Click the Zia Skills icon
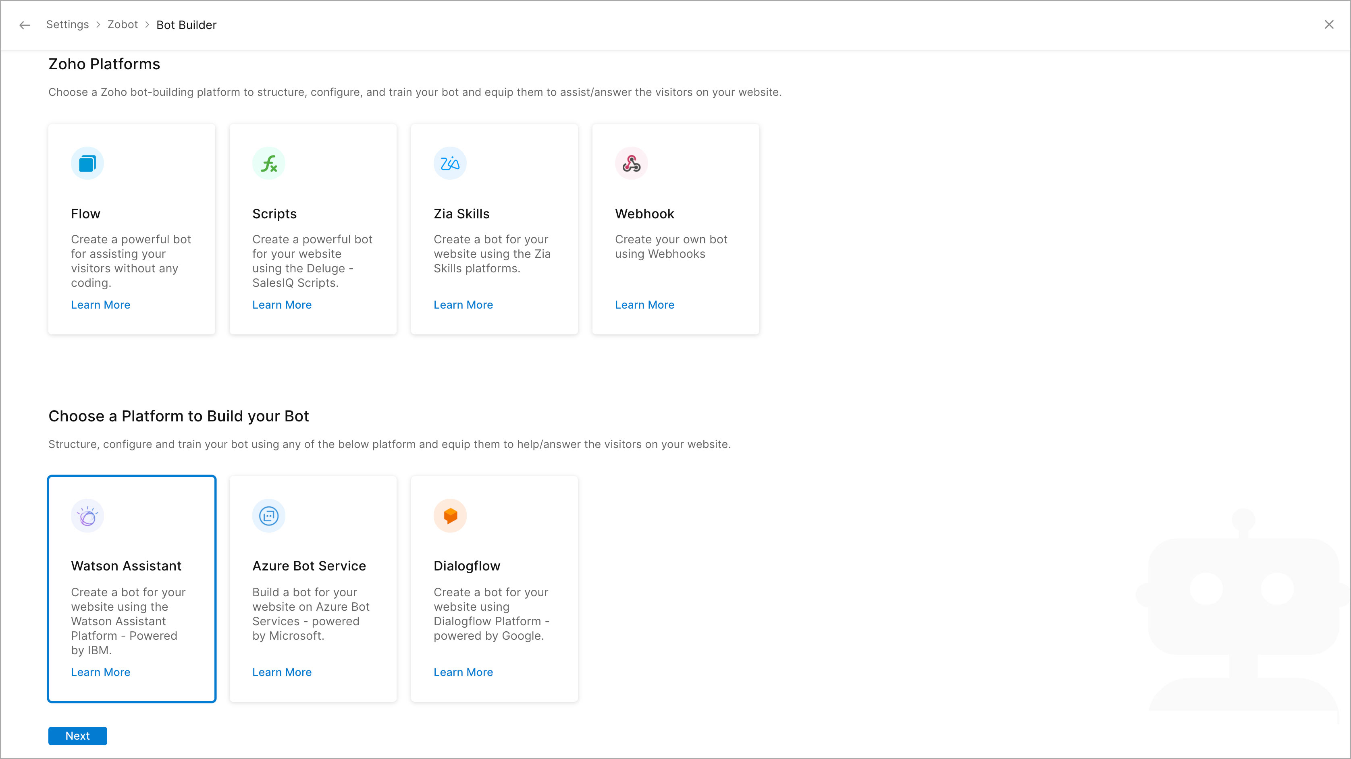1351x759 pixels. pos(450,164)
